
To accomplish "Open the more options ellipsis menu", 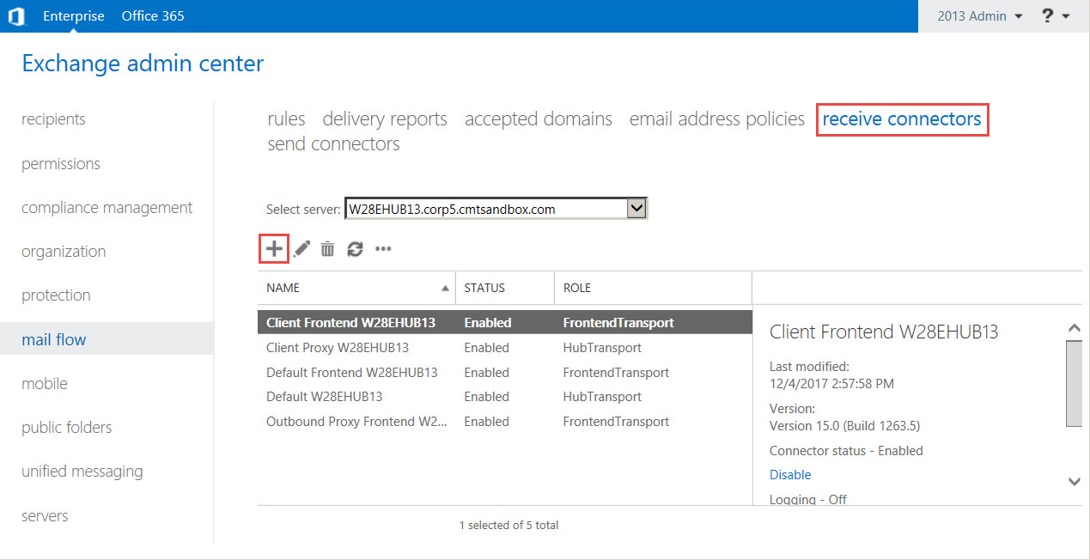I will click(x=383, y=249).
